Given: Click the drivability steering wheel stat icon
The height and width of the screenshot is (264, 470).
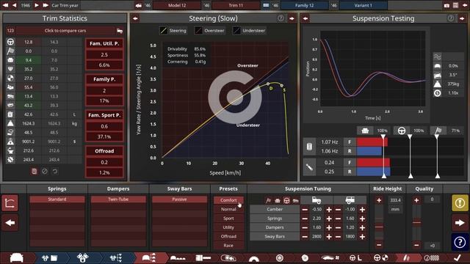Looking at the screenshot, I should [x=10, y=42].
